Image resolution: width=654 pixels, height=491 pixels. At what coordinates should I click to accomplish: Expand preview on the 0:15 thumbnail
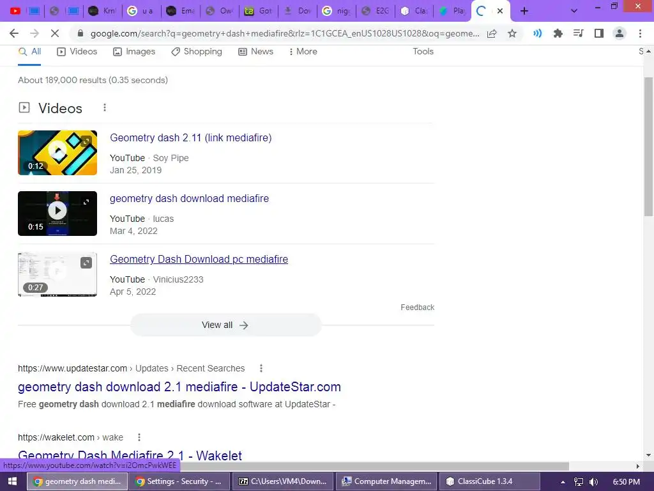point(86,202)
